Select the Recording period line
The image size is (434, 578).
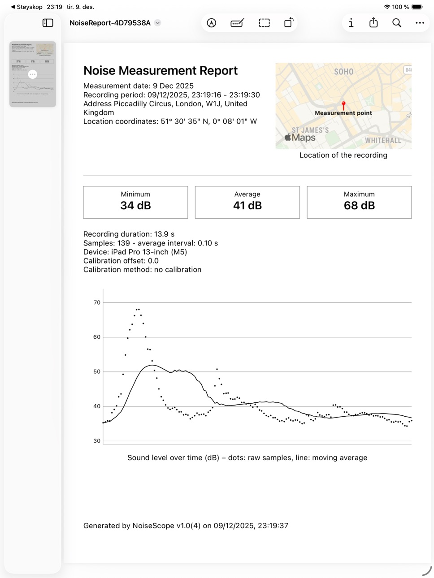click(172, 95)
